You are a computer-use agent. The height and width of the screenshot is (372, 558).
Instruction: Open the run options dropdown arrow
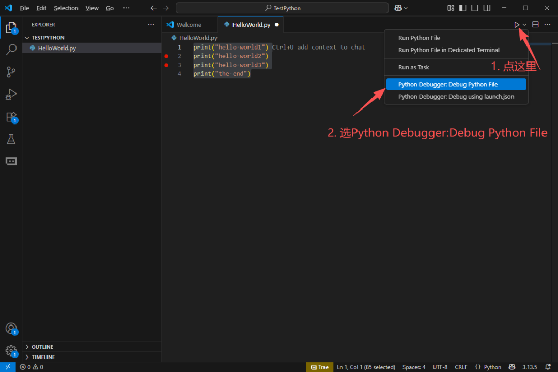pos(524,25)
